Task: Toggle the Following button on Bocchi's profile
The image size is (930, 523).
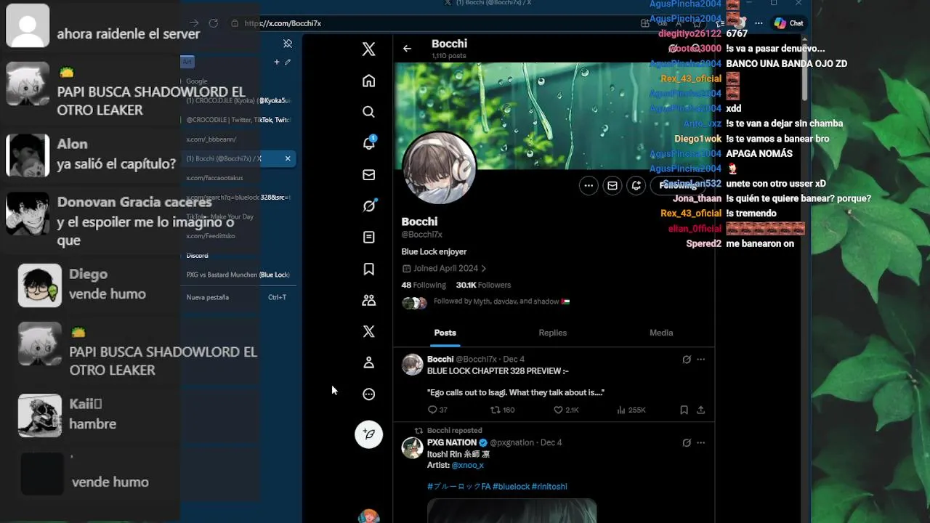Action: [x=677, y=185]
